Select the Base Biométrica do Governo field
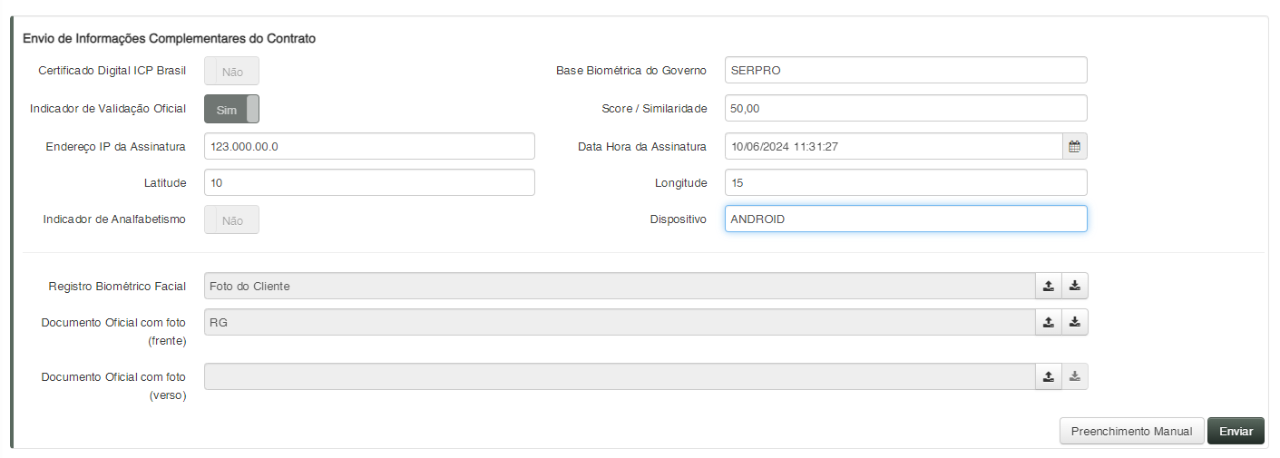The image size is (1280, 458). click(x=905, y=70)
